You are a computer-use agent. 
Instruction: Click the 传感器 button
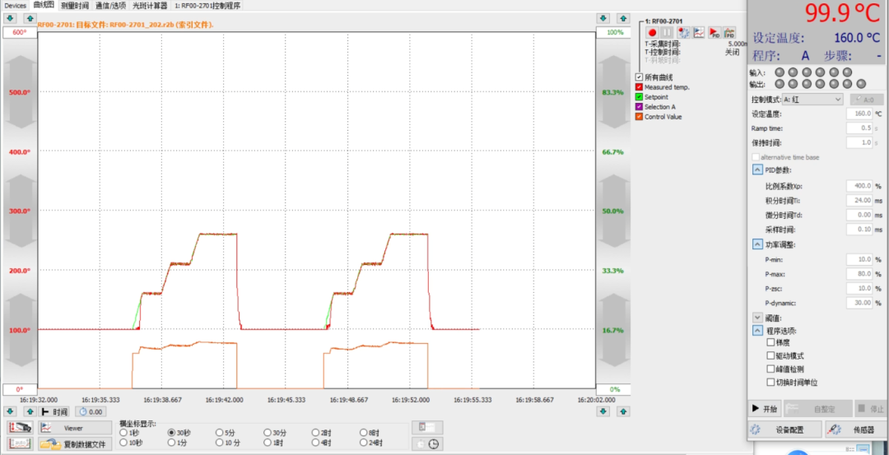point(855,429)
